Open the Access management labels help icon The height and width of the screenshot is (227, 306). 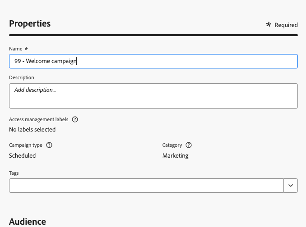click(75, 119)
